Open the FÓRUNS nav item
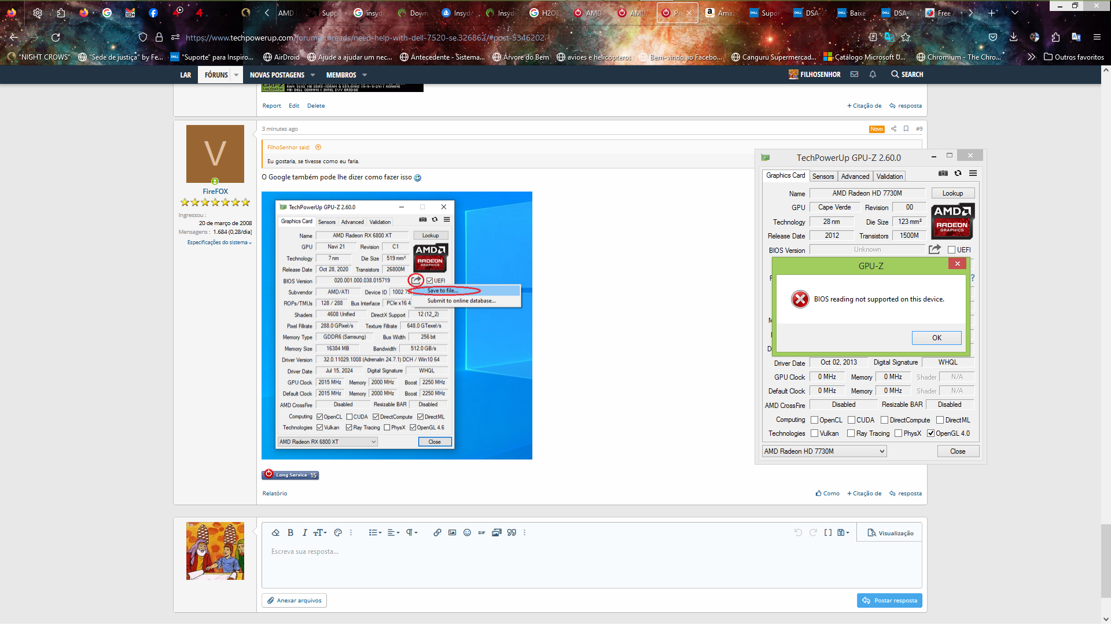The width and height of the screenshot is (1111, 625). [216, 75]
